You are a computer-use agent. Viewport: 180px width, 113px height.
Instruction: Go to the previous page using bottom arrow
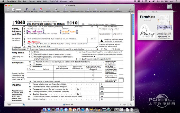pos(128,105)
